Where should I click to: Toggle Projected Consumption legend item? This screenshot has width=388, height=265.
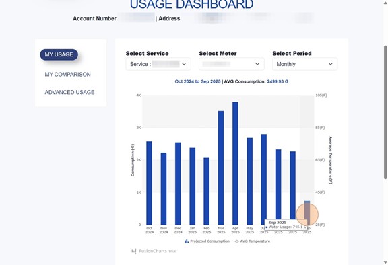207,241
